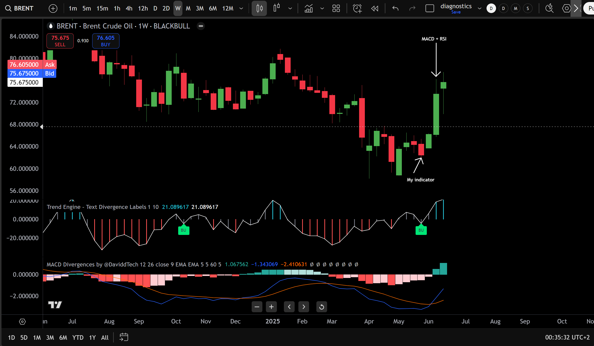Start bar replay with the rewind icon
Viewport: 594px width, 346px height.
pos(375,9)
